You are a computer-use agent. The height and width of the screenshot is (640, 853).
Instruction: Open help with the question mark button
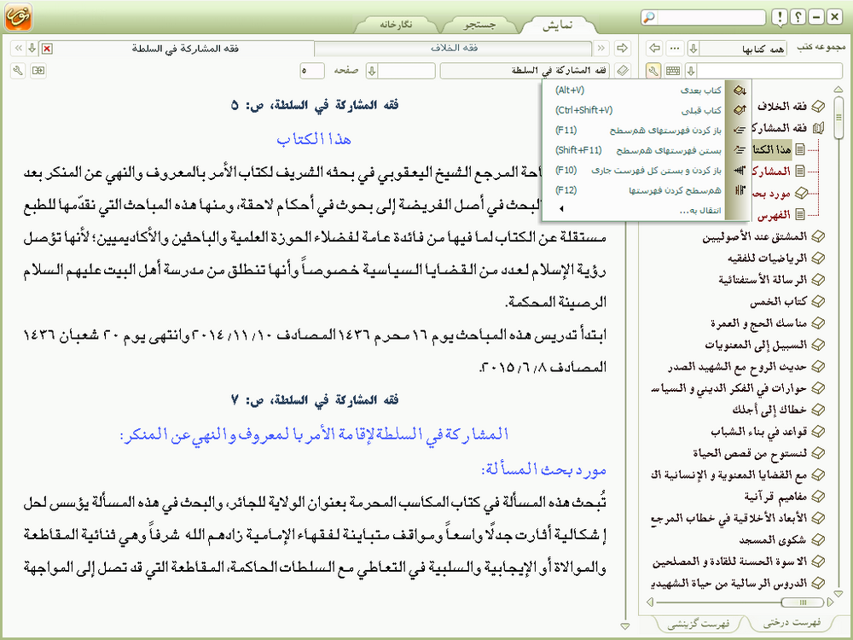(798, 17)
